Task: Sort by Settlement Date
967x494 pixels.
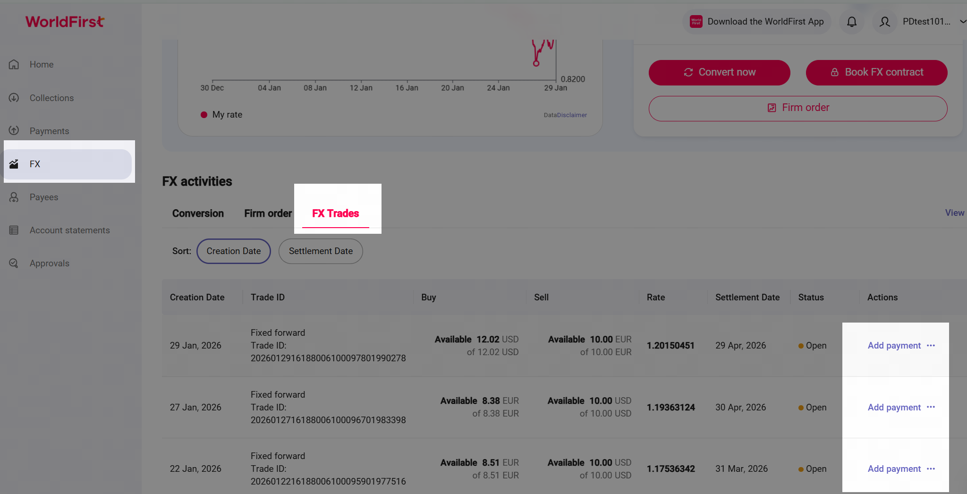Action: point(321,251)
